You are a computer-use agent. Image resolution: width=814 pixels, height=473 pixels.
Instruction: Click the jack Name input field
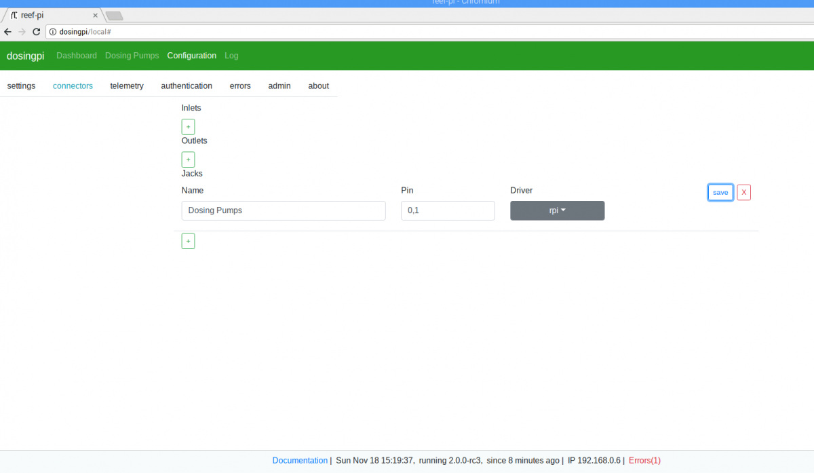pos(284,210)
